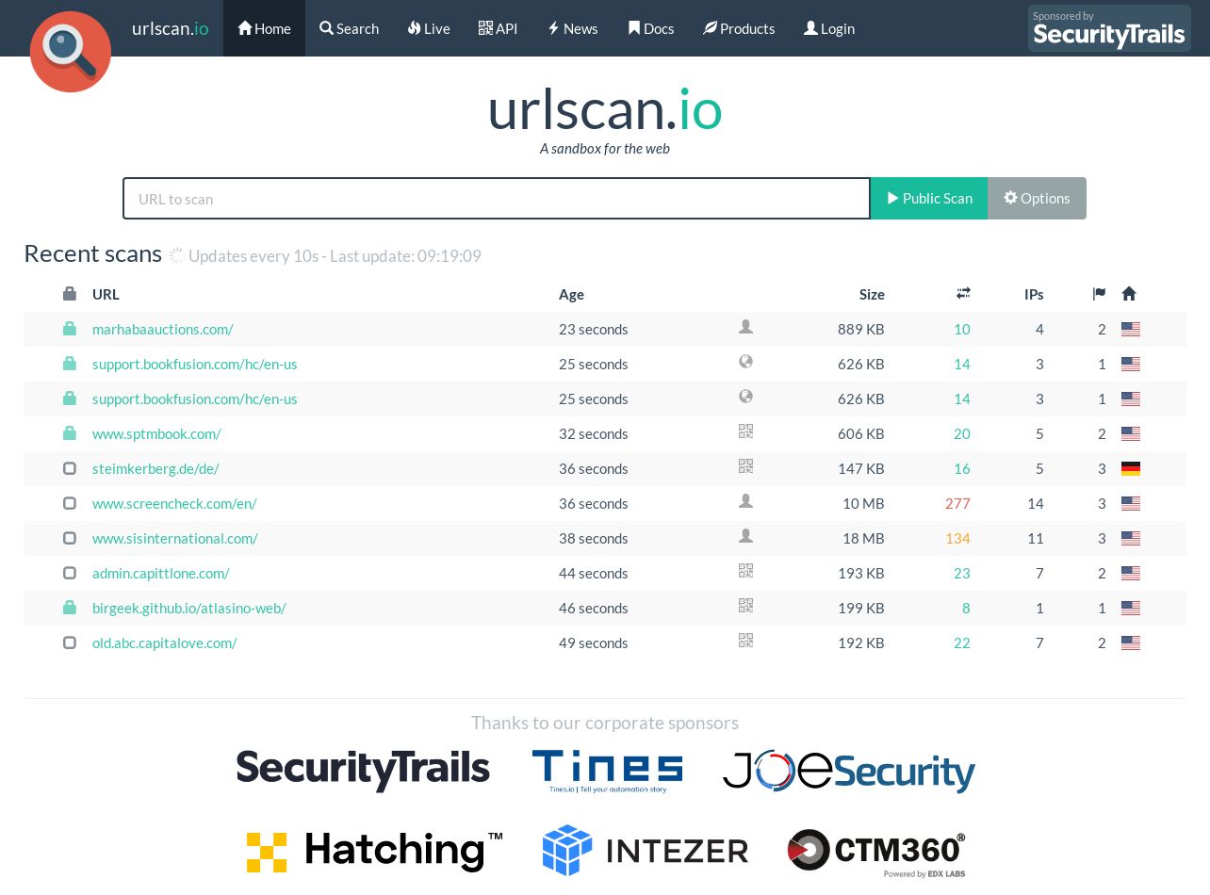The height and width of the screenshot is (895, 1210).
Task: Open the Intezer sponsor logo
Action: click(645, 851)
